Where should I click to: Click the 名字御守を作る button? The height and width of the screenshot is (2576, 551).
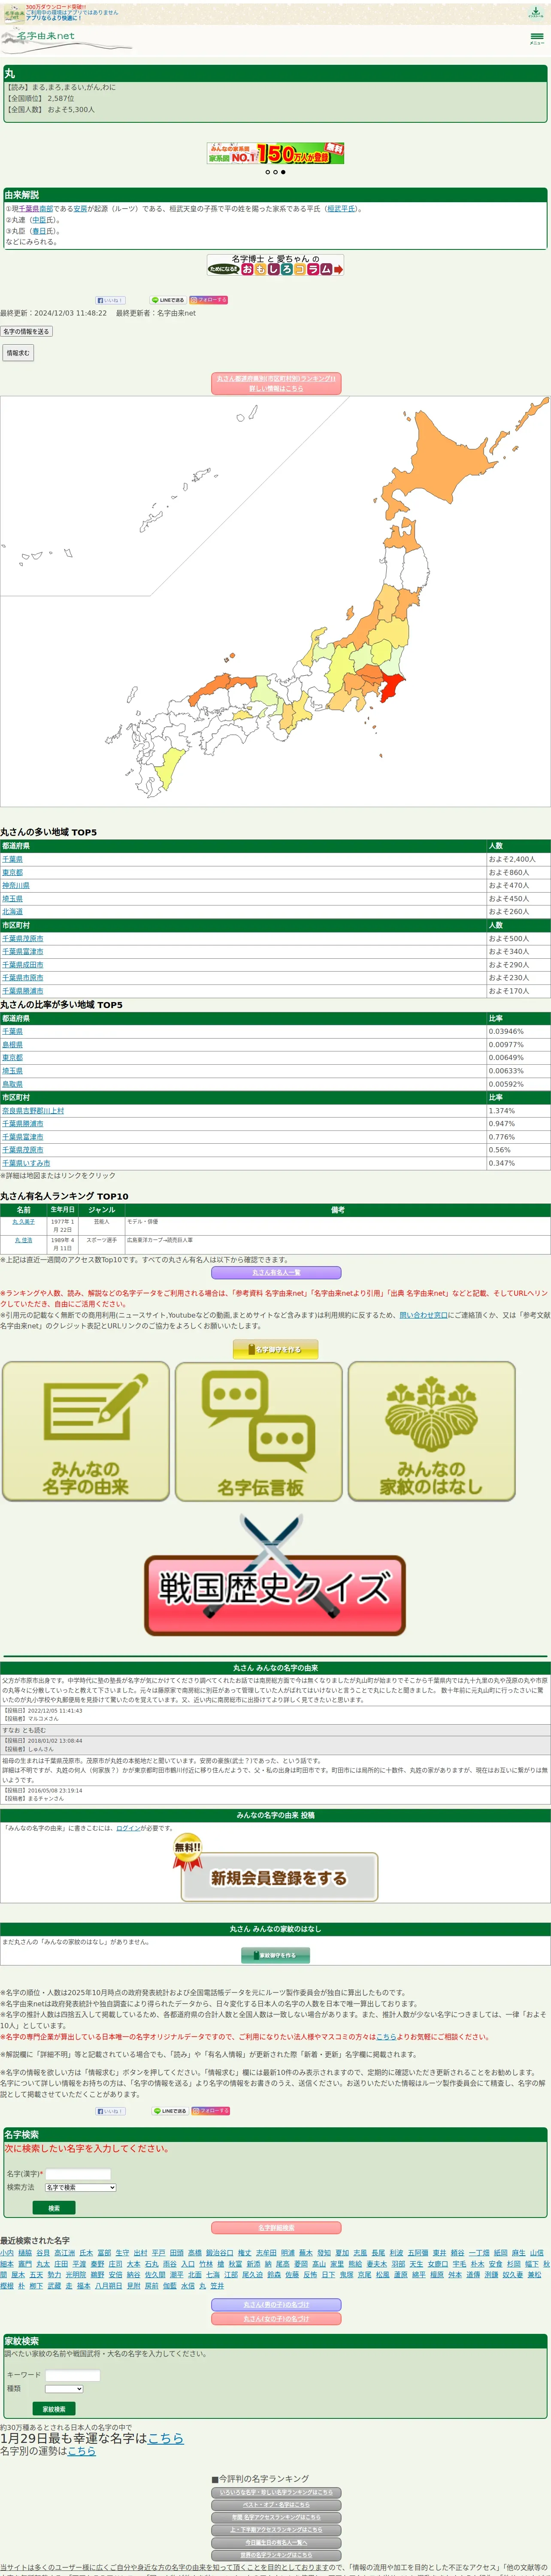point(275,1349)
